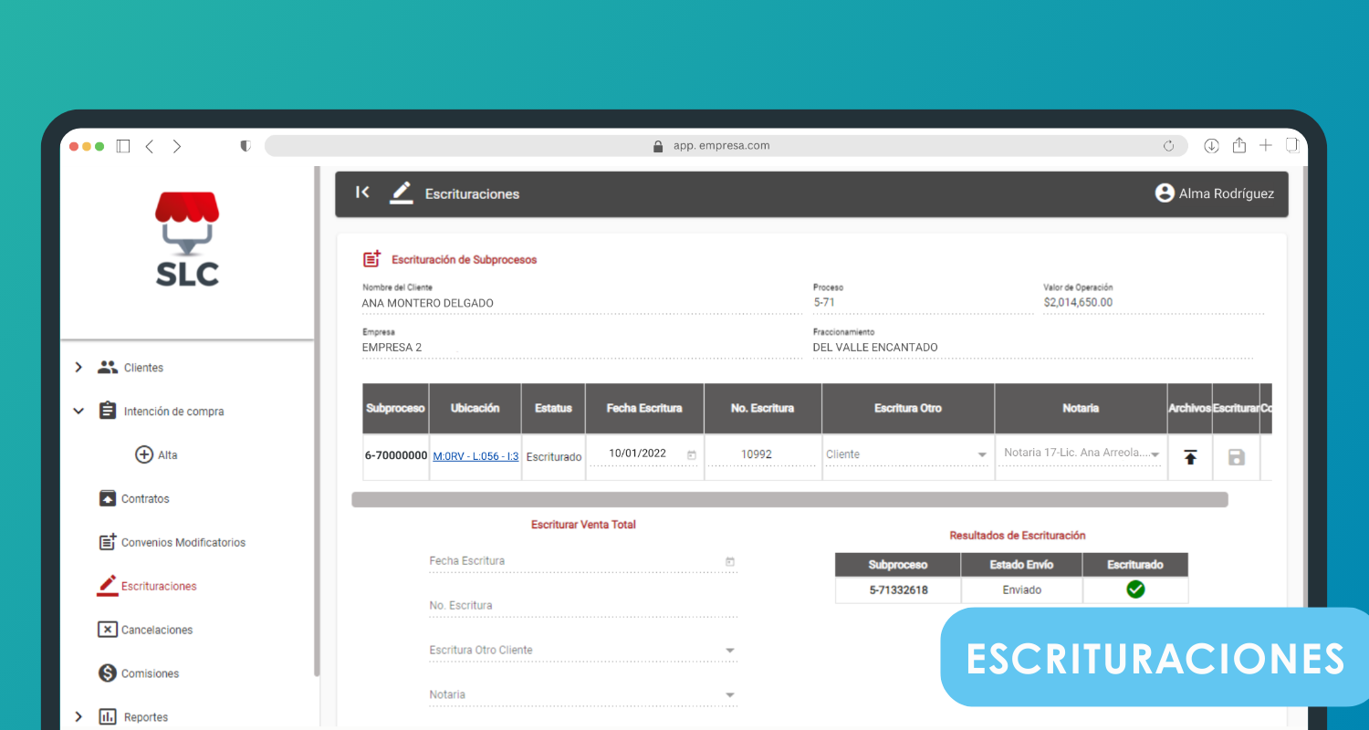The height and width of the screenshot is (730, 1369).
Task: Click the No. Escritura field under Venta Total
Action: [582, 606]
